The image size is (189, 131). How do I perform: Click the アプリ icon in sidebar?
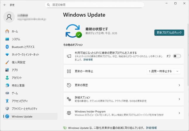[7, 70]
